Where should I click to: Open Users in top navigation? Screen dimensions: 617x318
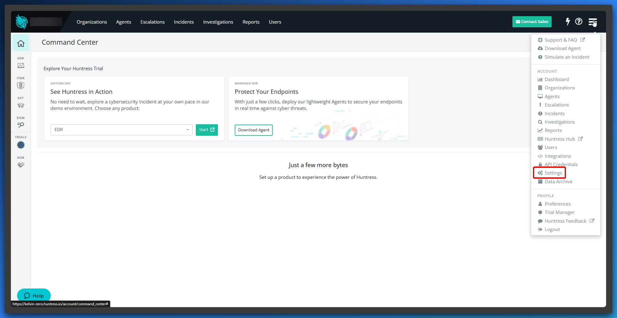pyautogui.click(x=275, y=22)
